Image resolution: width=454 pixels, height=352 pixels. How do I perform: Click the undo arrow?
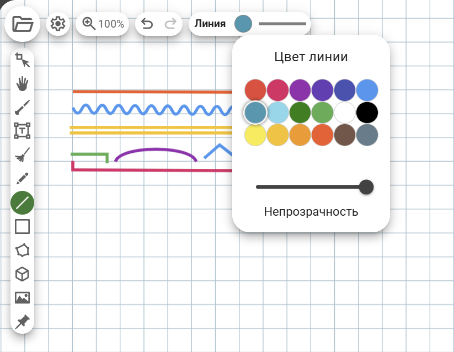147,24
